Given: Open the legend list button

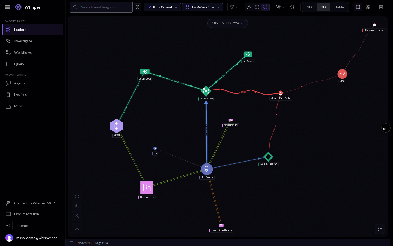Looking at the screenshot, I should pyautogui.click(x=380, y=229).
